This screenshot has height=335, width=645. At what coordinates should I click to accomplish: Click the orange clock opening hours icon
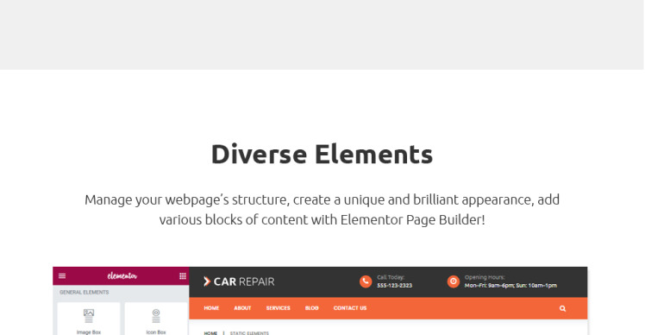454,281
